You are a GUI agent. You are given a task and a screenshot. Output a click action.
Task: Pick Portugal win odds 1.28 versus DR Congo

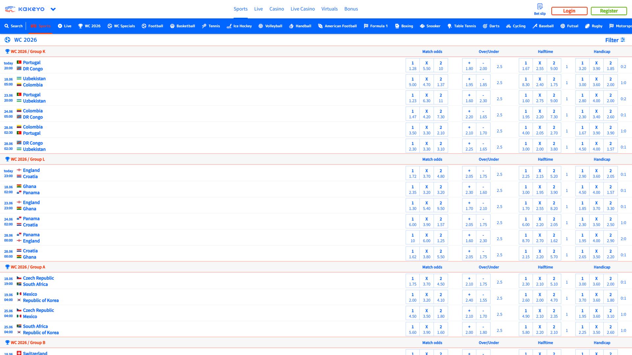pos(412,65)
